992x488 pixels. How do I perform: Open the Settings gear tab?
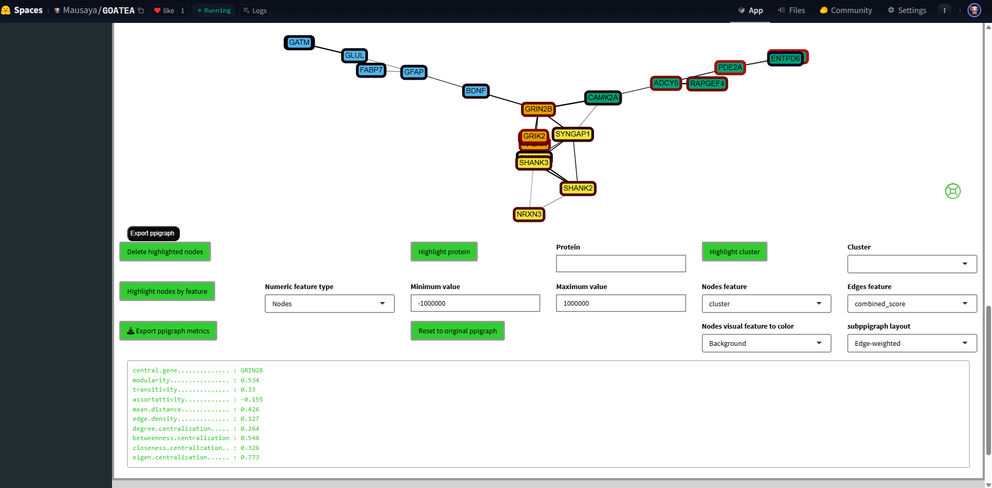point(907,10)
